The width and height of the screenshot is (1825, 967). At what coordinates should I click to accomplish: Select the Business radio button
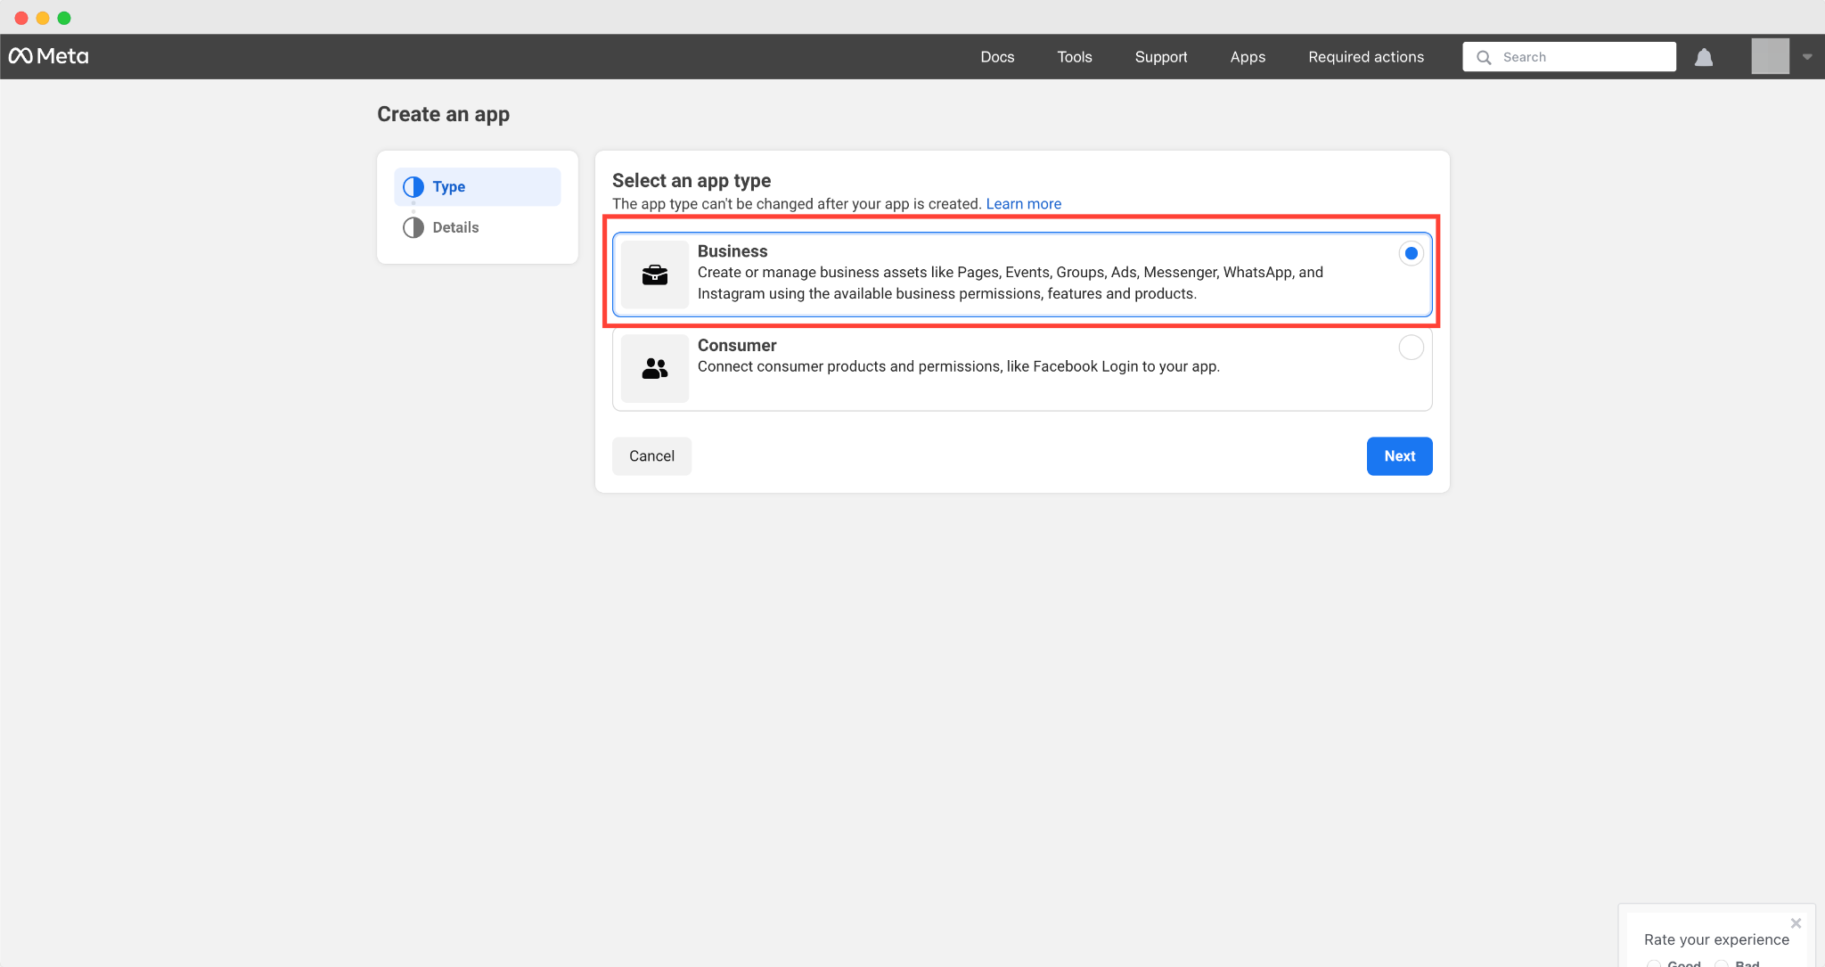pos(1411,253)
